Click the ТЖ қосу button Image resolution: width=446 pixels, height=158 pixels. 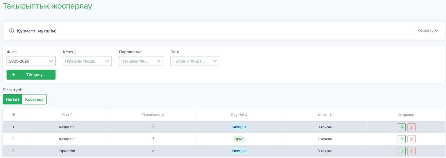(x=31, y=75)
